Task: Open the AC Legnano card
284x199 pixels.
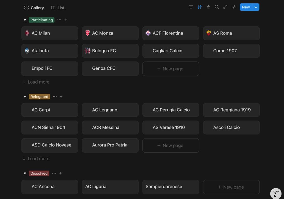Action: point(110,110)
